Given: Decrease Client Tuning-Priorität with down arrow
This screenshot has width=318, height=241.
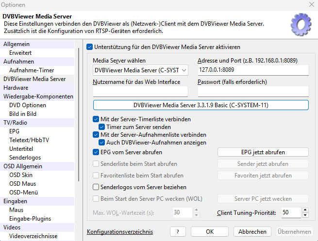Looking at the screenshot, I should tap(305, 215).
